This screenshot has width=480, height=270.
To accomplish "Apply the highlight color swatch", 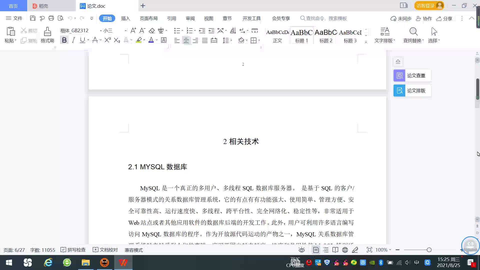I will click(139, 40).
